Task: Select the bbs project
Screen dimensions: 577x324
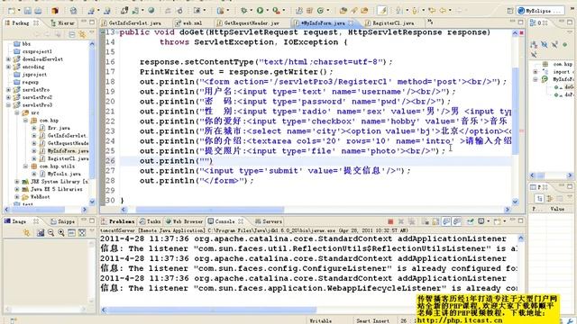Action: coord(22,44)
